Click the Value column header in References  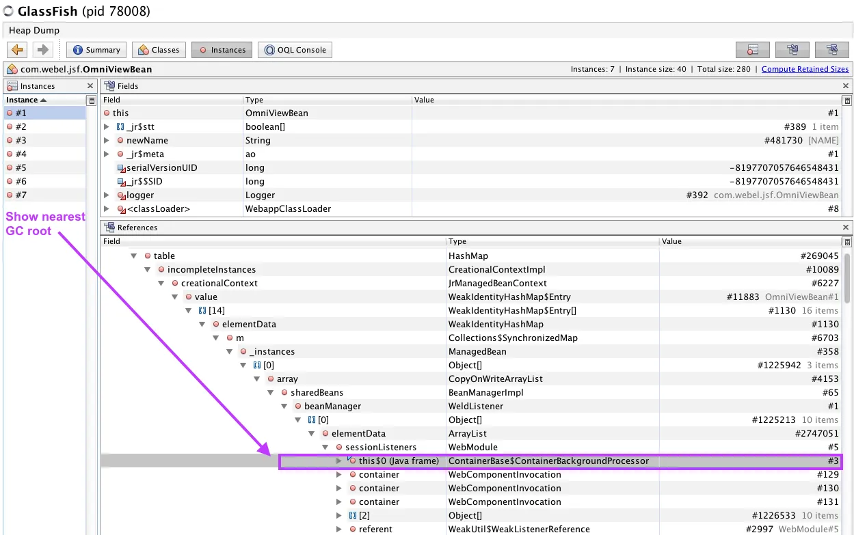[x=750, y=241]
